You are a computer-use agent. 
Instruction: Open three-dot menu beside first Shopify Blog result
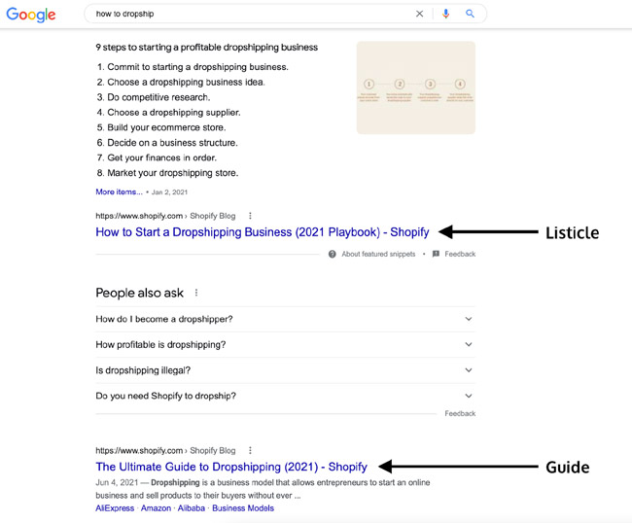tap(250, 216)
